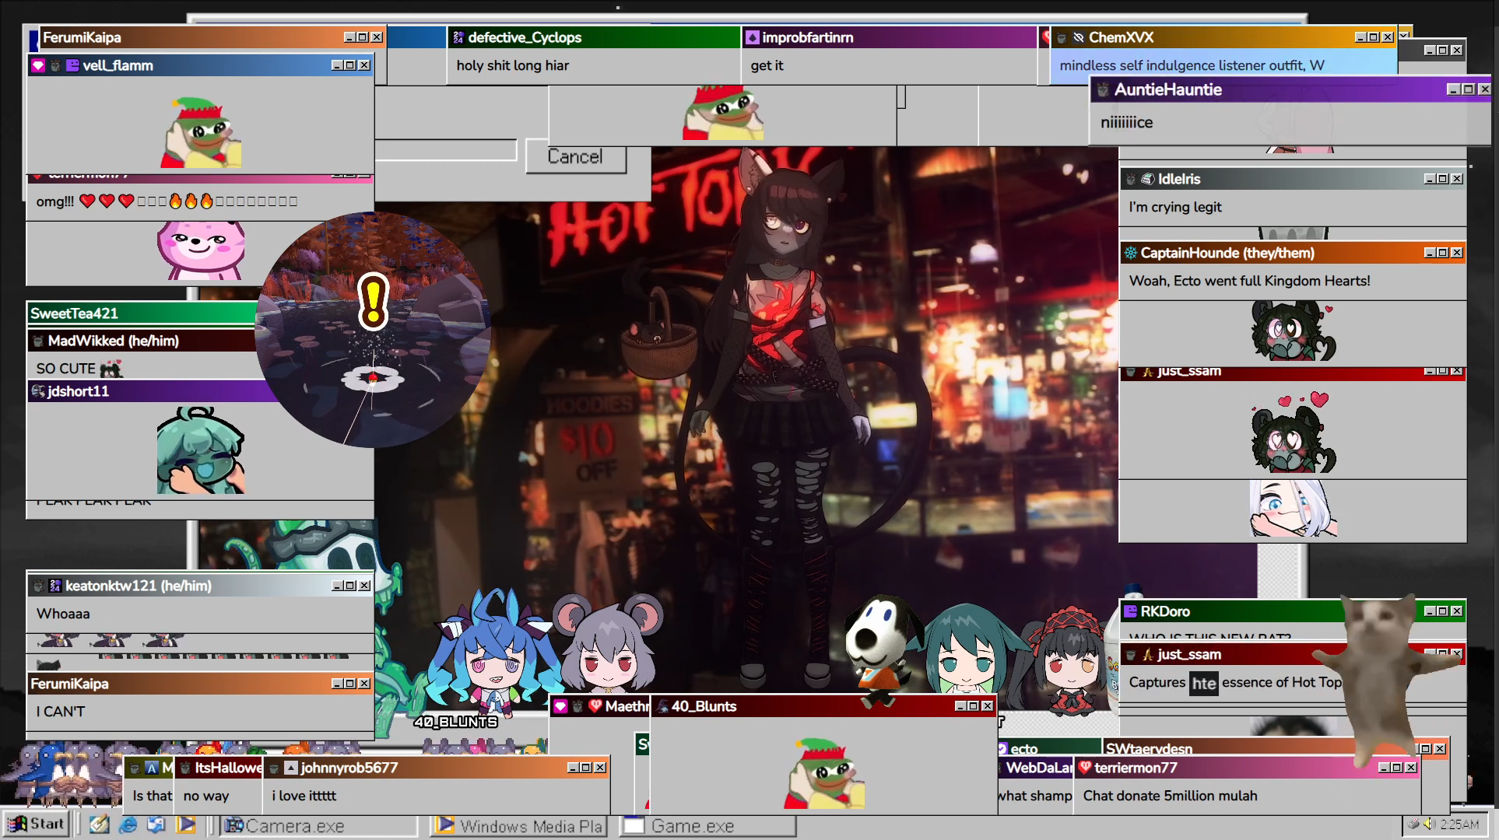Click the yellow exclamation mark in minimap

click(x=373, y=300)
